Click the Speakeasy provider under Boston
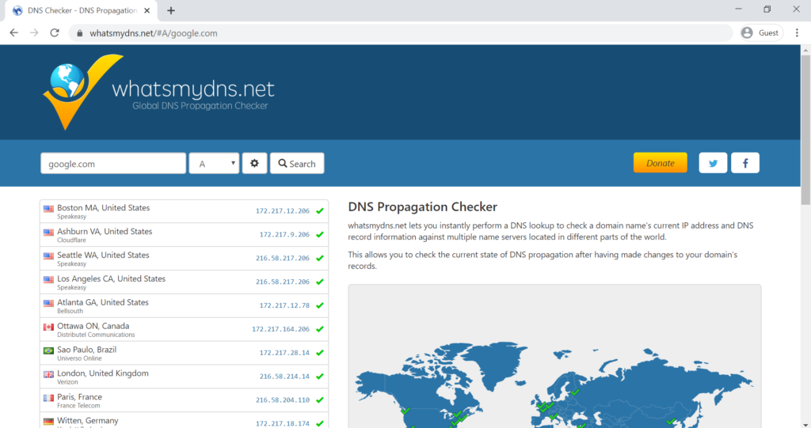The width and height of the screenshot is (811, 428). pyautogui.click(x=71, y=217)
